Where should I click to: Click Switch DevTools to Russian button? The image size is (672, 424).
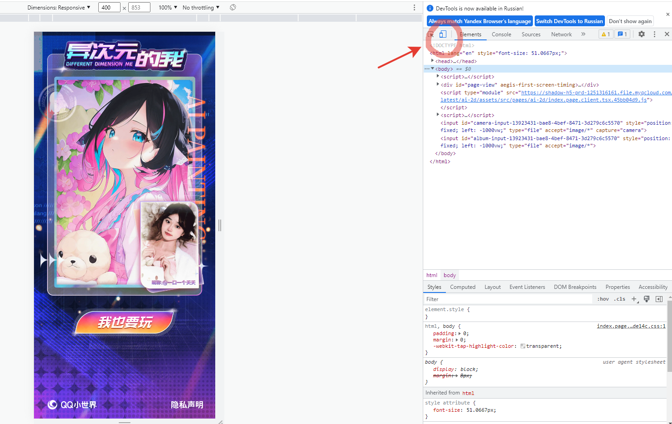tap(570, 21)
